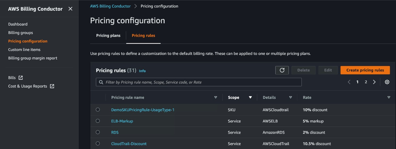Click the '2% discount' rate cell
This screenshot has width=396, height=149.
pyautogui.click(x=314, y=132)
